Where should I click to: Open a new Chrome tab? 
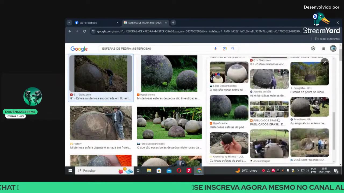coord(173,23)
